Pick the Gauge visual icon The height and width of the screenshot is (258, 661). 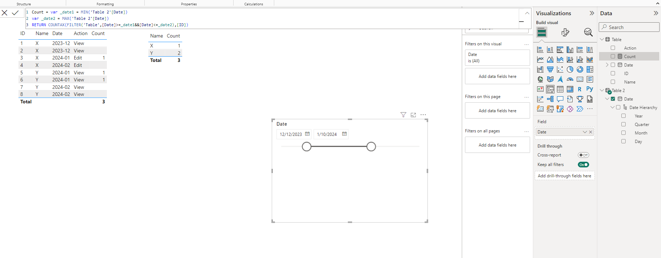click(570, 79)
